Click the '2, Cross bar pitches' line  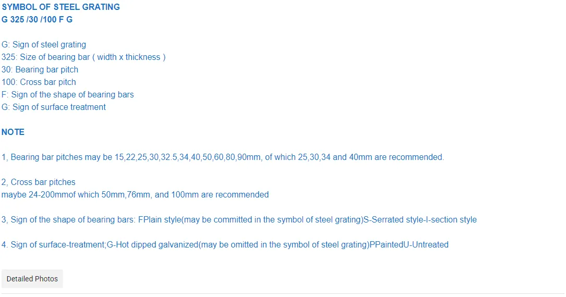coord(39,182)
